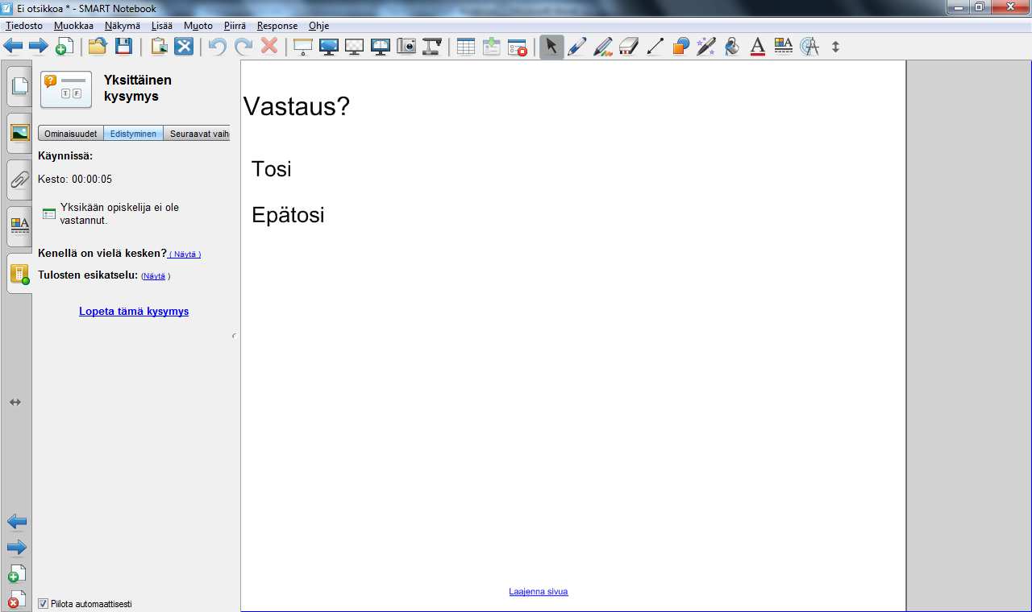Screen dimensions: 1032x612
Task: Click the Lopeta tämä kysymys link
Action: 134,311
